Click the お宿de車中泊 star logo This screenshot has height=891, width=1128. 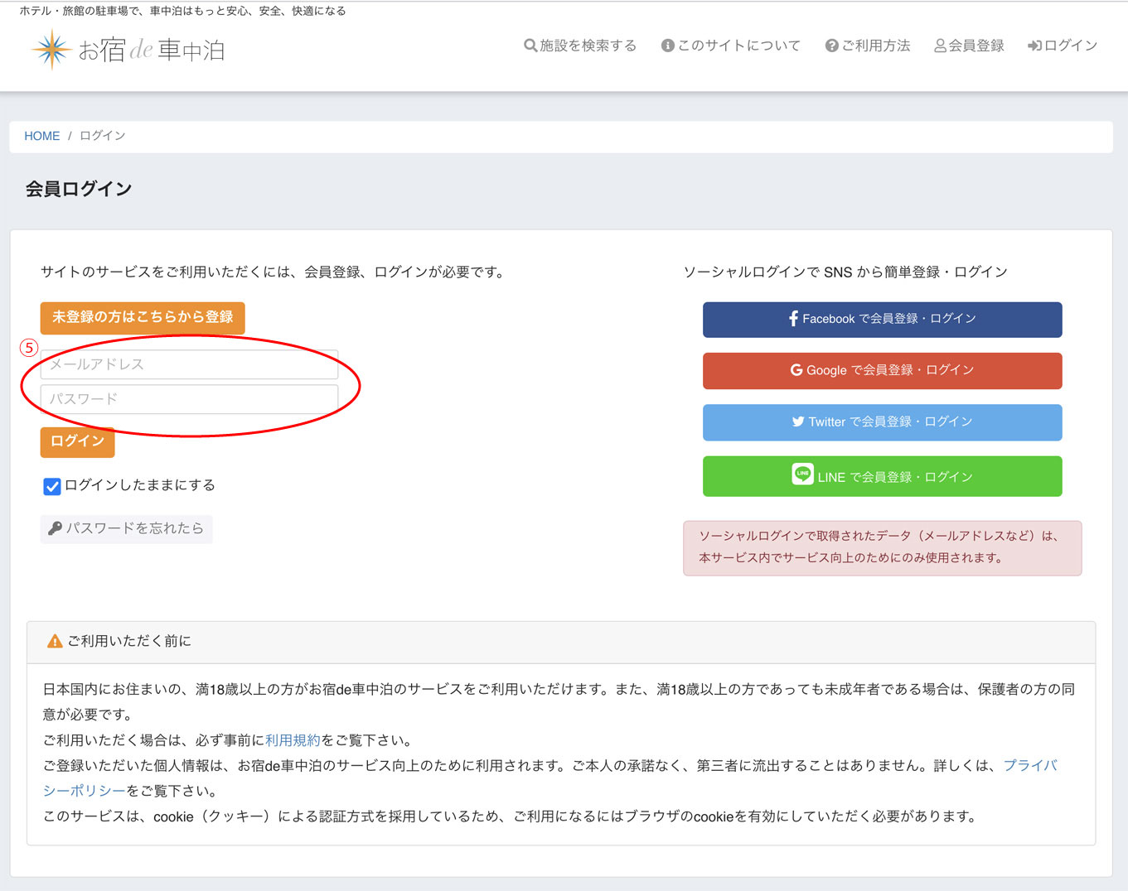[51, 50]
